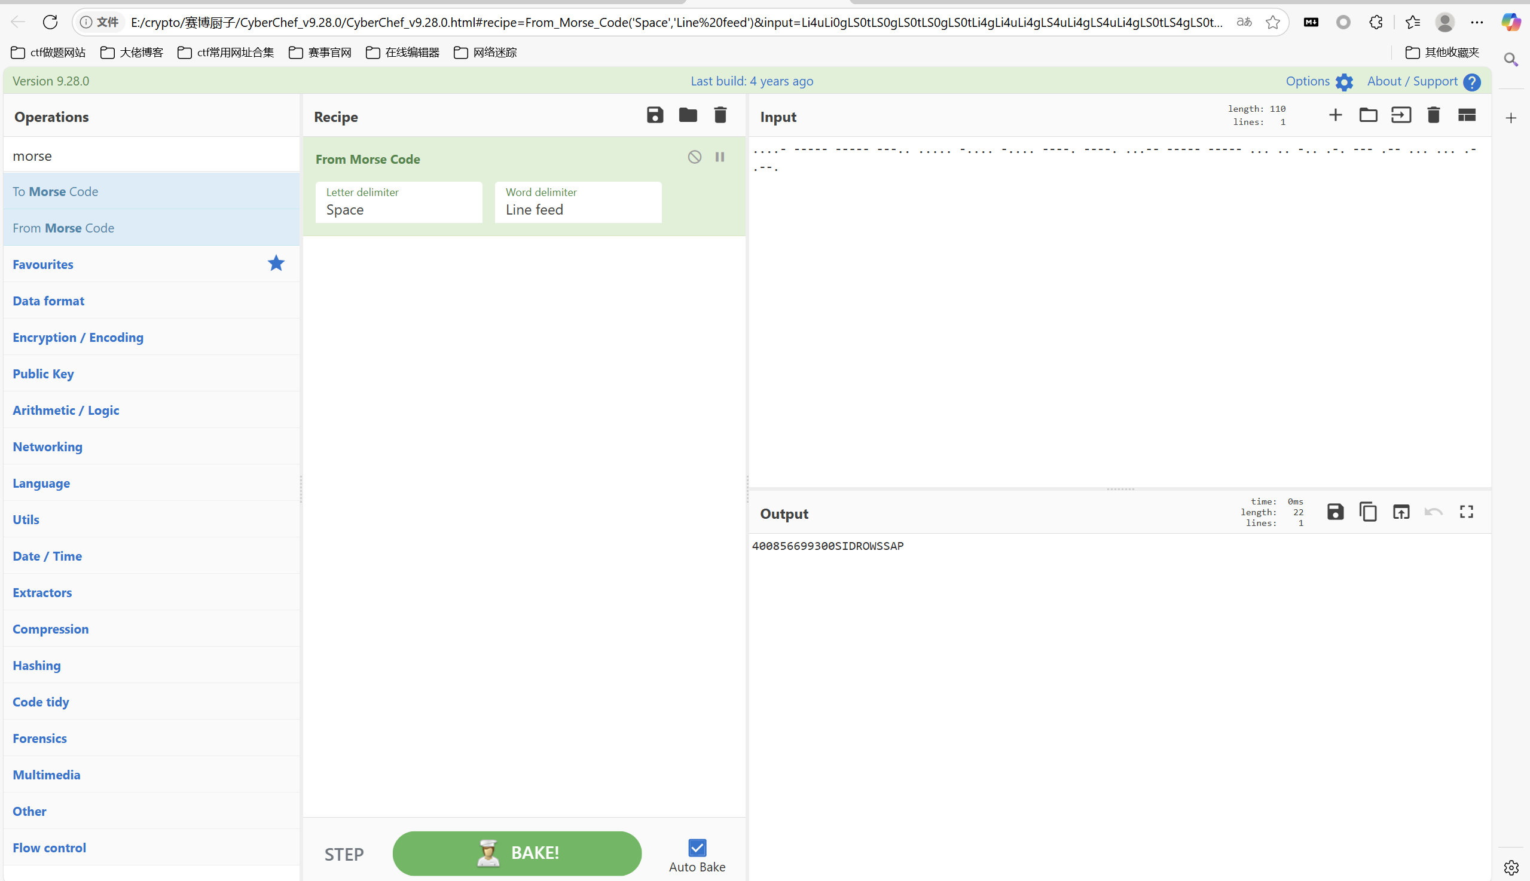The width and height of the screenshot is (1530, 881).
Task: Select From Morse Code in operations list
Action: point(151,228)
